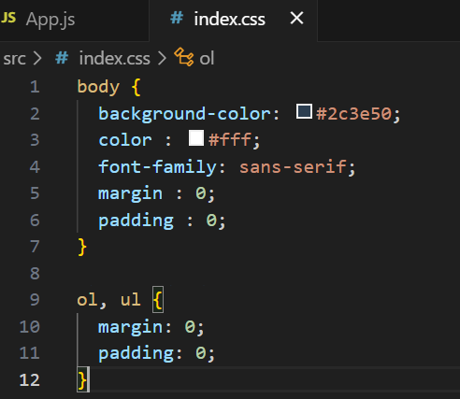Click line number 1 in gutter

[35, 87]
